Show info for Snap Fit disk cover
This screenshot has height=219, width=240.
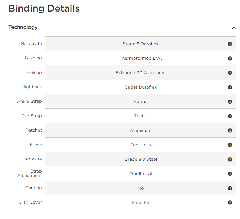[x=230, y=202]
